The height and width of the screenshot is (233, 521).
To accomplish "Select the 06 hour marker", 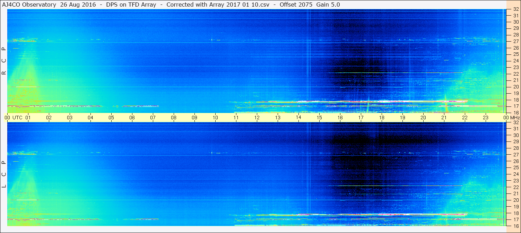I will 132,118.
